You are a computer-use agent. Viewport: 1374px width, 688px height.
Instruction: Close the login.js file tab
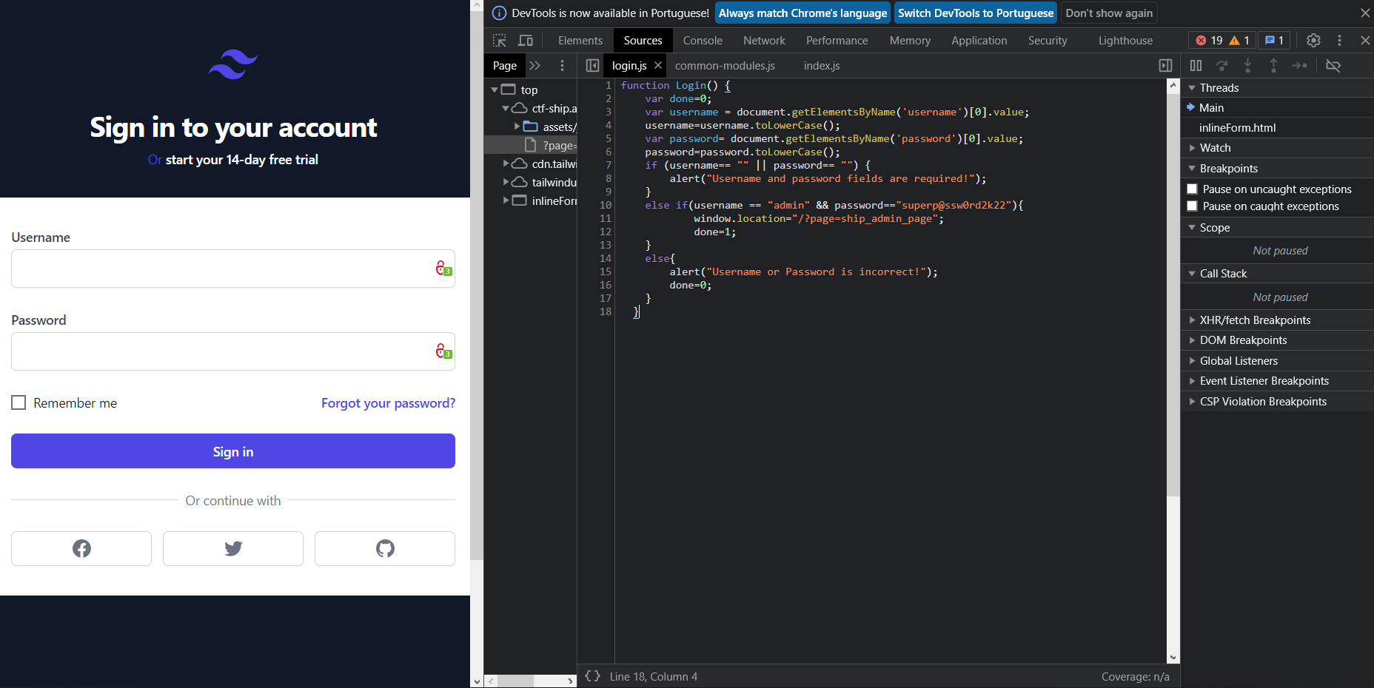(x=658, y=65)
